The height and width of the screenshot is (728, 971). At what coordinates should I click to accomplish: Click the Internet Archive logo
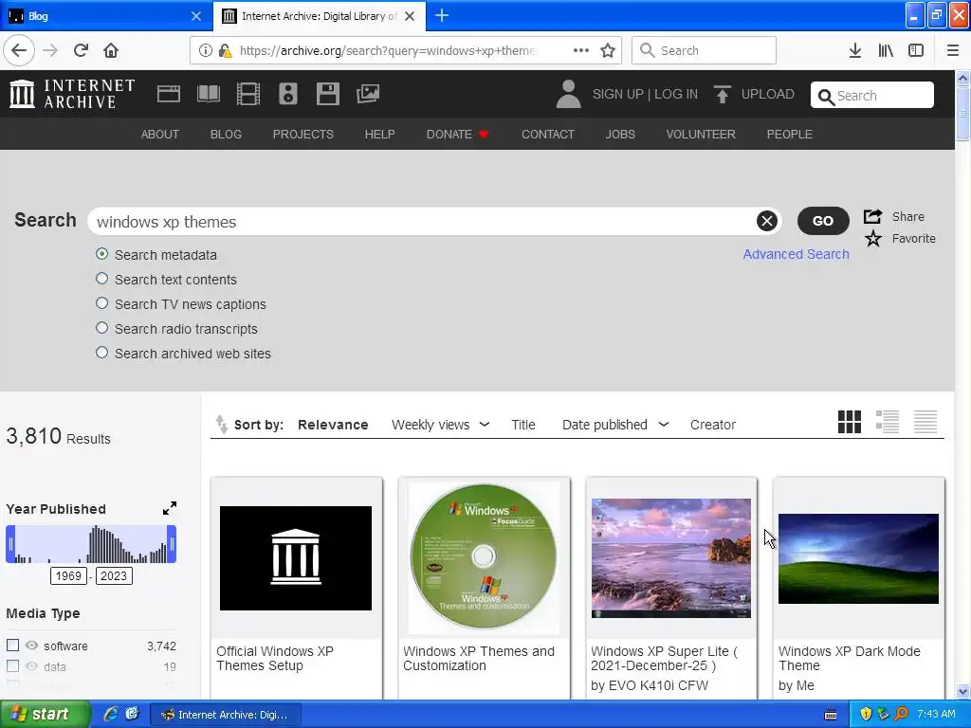click(72, 94)
